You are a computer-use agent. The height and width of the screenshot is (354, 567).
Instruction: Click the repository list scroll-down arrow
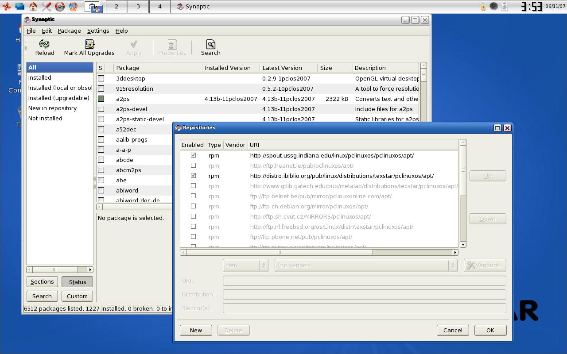click(x=463, y=244)
